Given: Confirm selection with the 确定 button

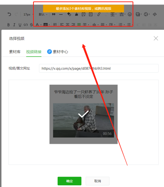Looking at the screenshot, I should coord(69,181).
